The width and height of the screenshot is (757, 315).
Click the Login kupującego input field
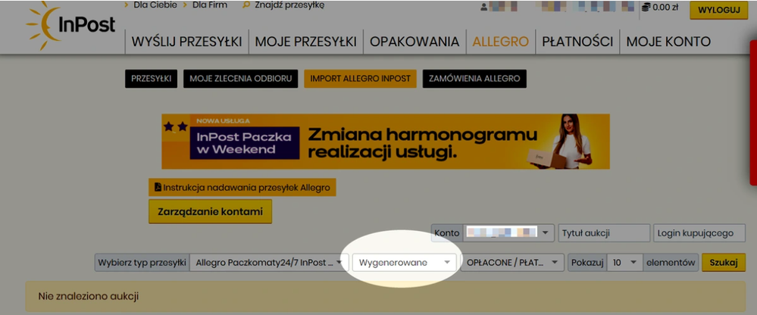pyautogui.click(x=699, y=233)
